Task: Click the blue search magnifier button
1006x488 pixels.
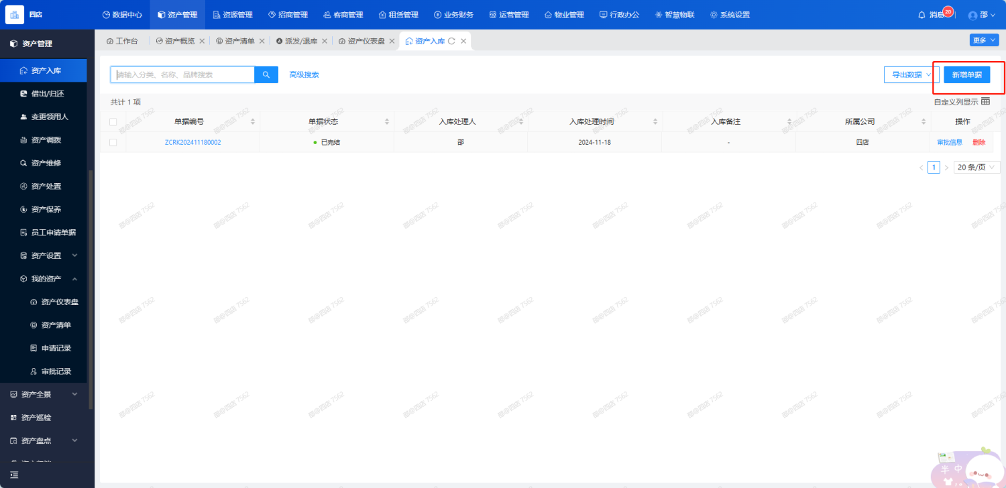Action: tap(266, 74)
